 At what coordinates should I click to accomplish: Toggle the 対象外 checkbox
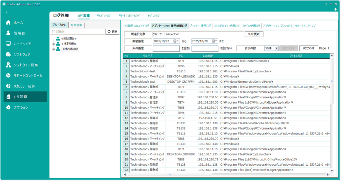coord(54,32)
